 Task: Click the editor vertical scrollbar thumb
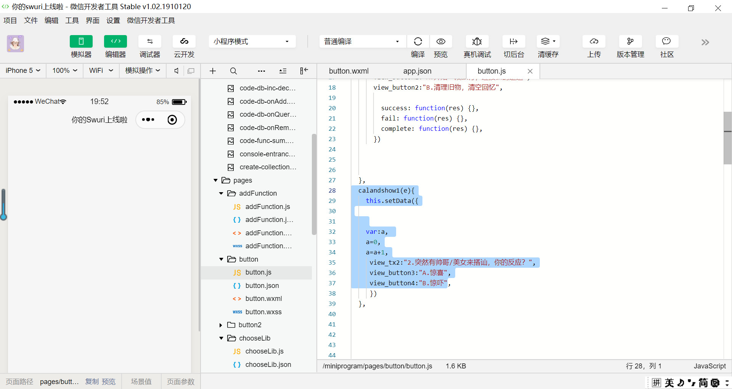727,137
